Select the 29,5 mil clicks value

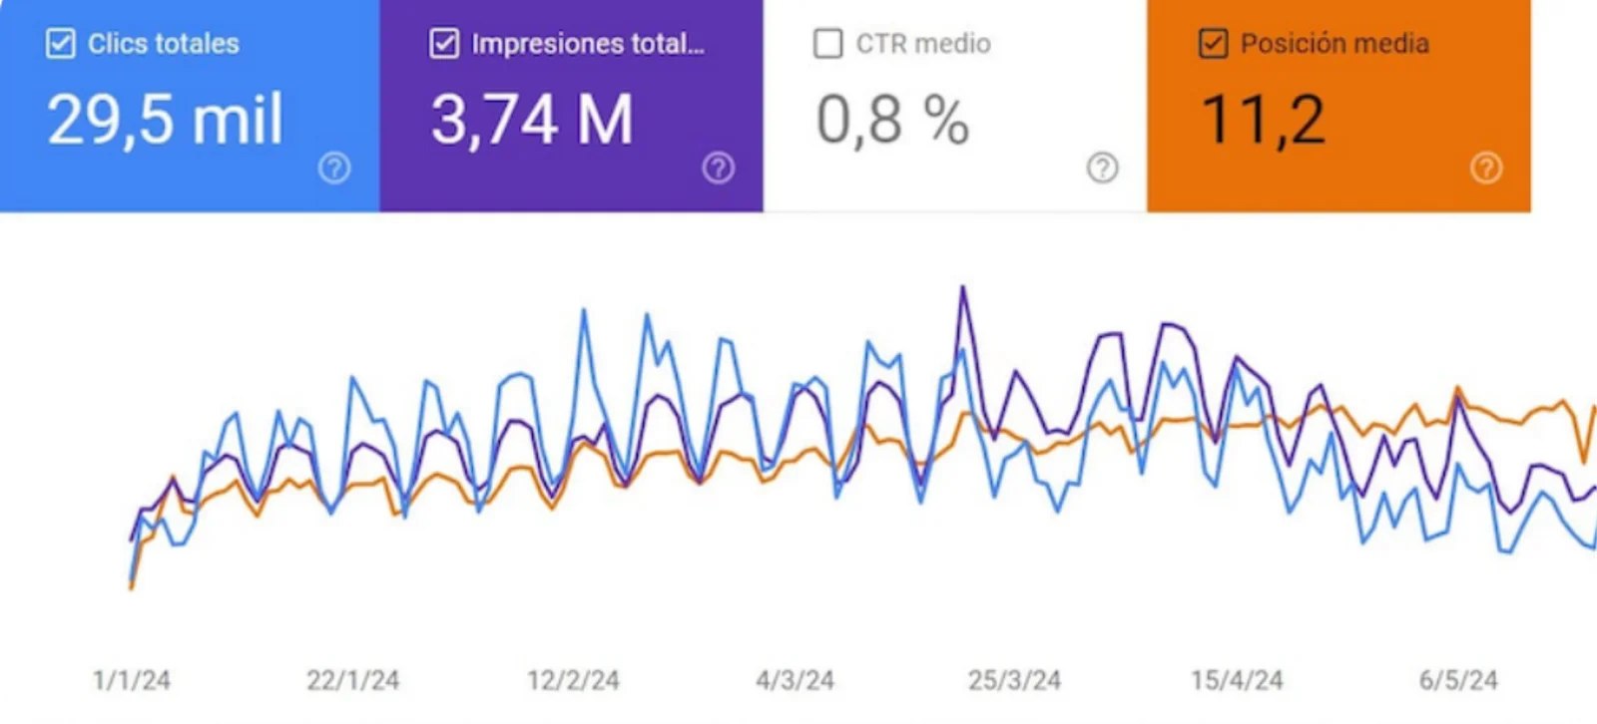pyautogui.click(x=166, y=121)
